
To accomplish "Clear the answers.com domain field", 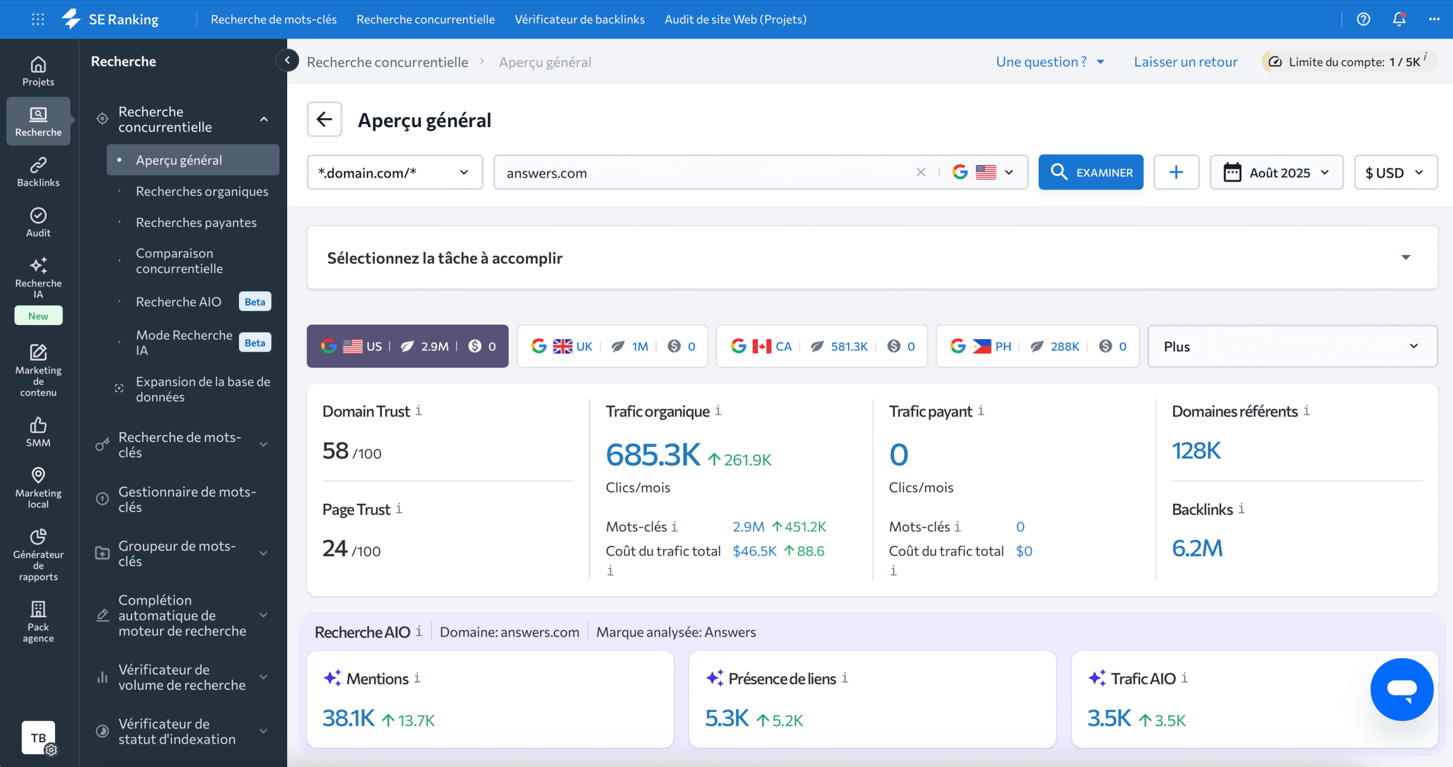I will pyautogui.click(x=921, y=172).
